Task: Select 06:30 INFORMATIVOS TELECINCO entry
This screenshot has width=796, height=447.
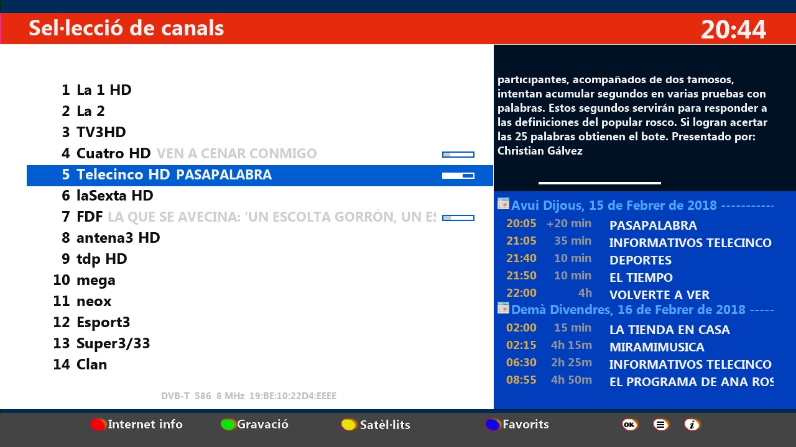Action: 636,364
